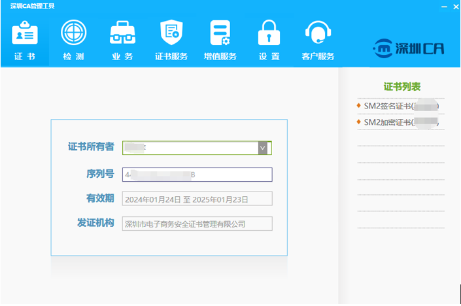
Task: Click the 证书列表 panel heading
Action: pos(401,86)
